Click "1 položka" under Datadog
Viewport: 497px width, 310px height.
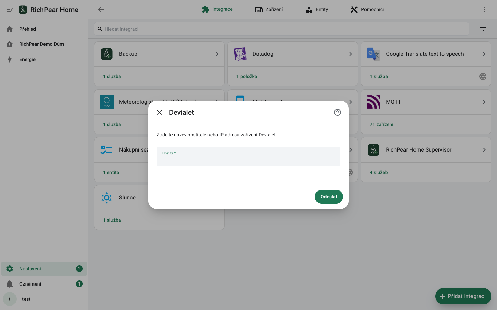(247, 76)
